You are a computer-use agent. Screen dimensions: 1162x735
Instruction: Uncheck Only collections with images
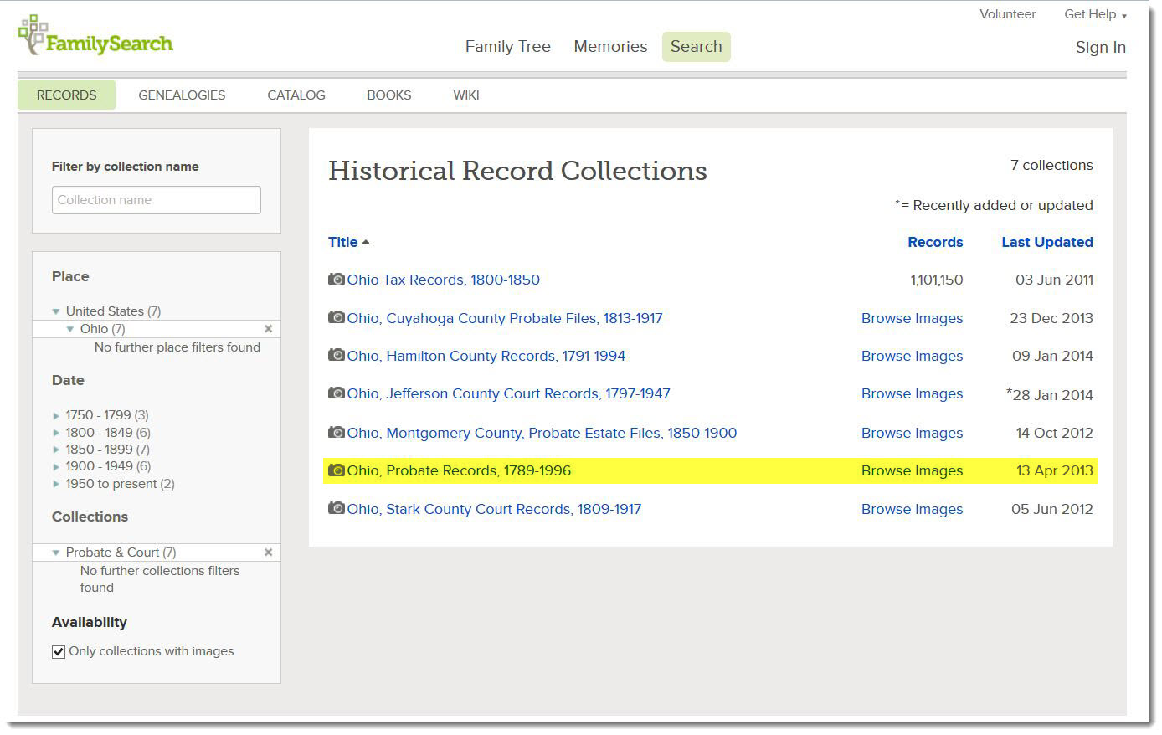[59, 652]
